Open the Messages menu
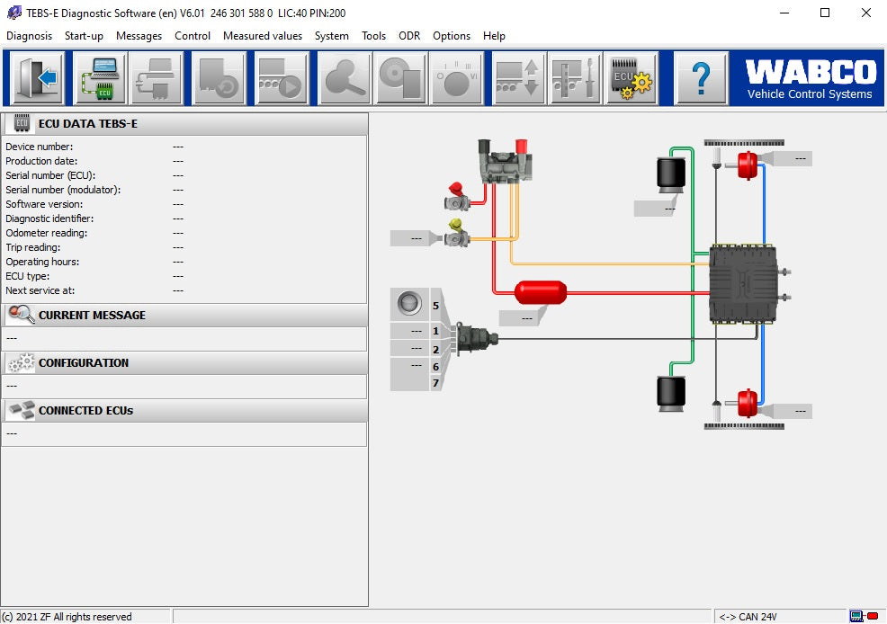The image size is (887, 624). pyautogui.click(x=139, y=36)
